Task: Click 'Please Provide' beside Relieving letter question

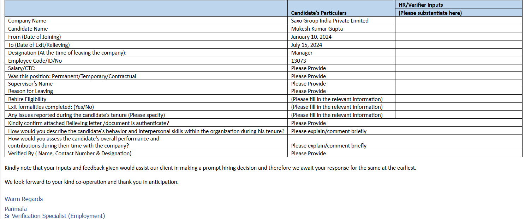Action: 308,123
